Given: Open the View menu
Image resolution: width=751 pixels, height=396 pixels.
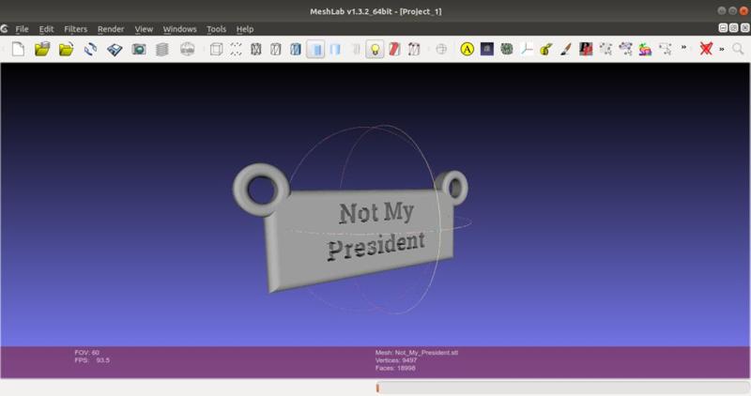Looking at the screenshot, I should click(144, 29).
